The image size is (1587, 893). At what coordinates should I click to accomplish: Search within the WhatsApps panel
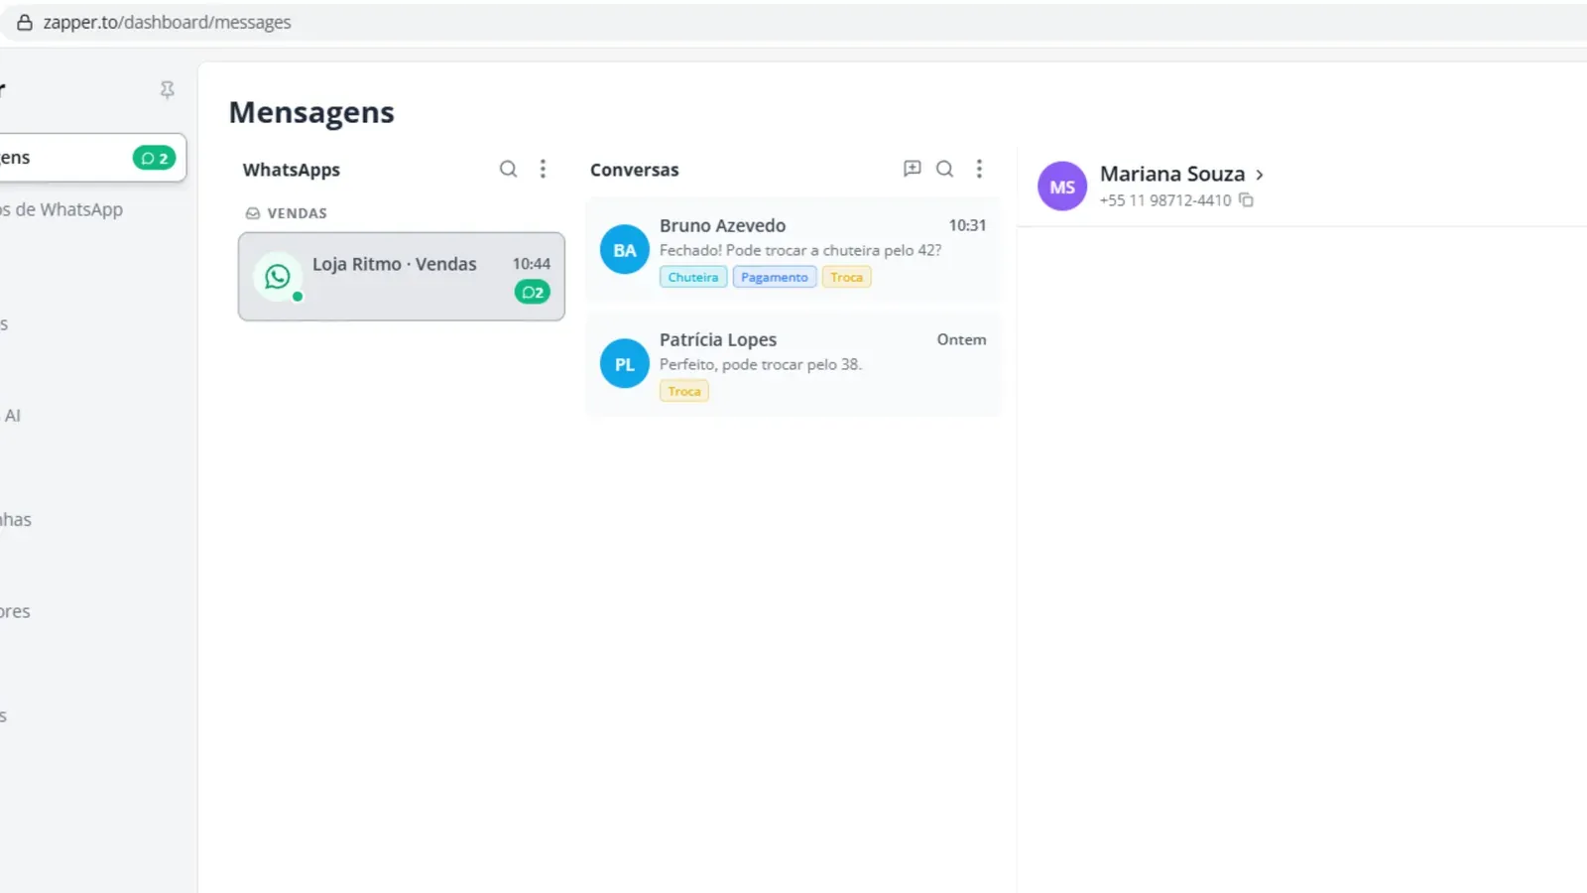pos(508,169)
